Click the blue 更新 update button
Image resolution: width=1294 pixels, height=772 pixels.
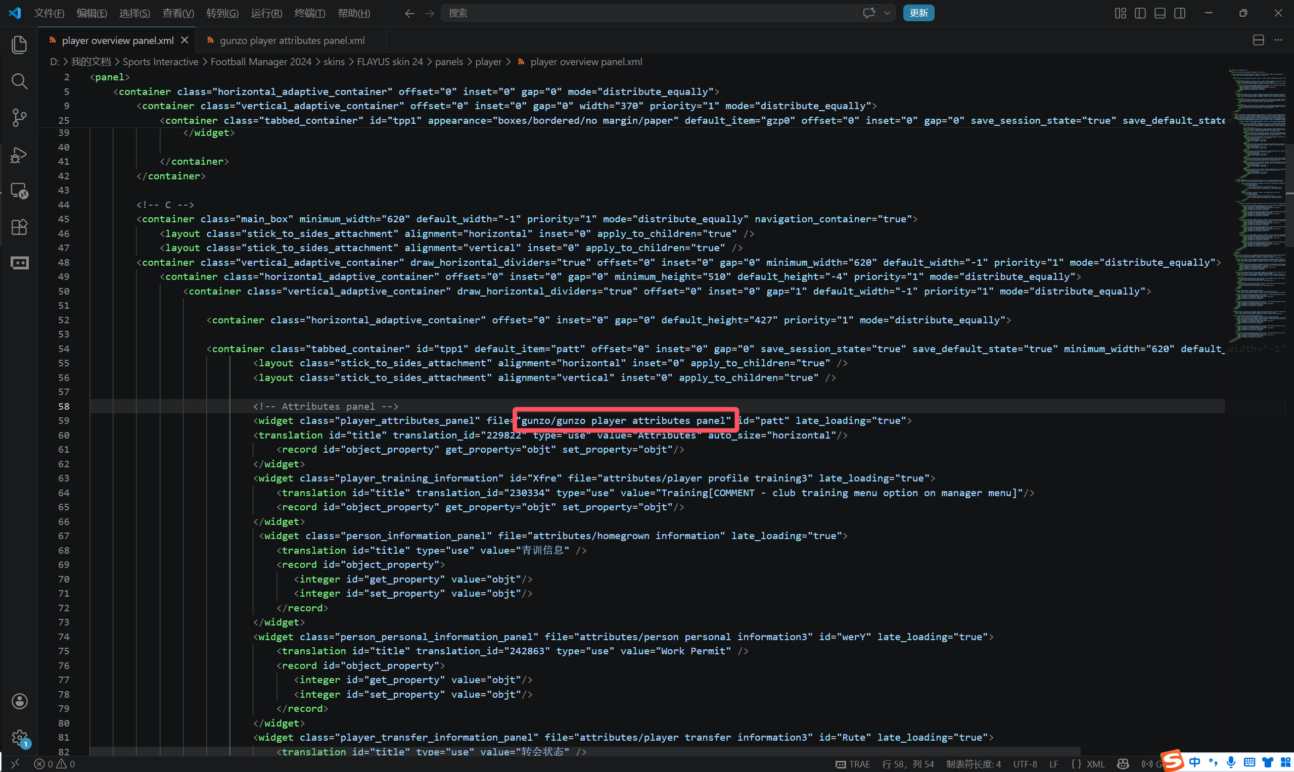pyautogui.click(x=918, y=13)
